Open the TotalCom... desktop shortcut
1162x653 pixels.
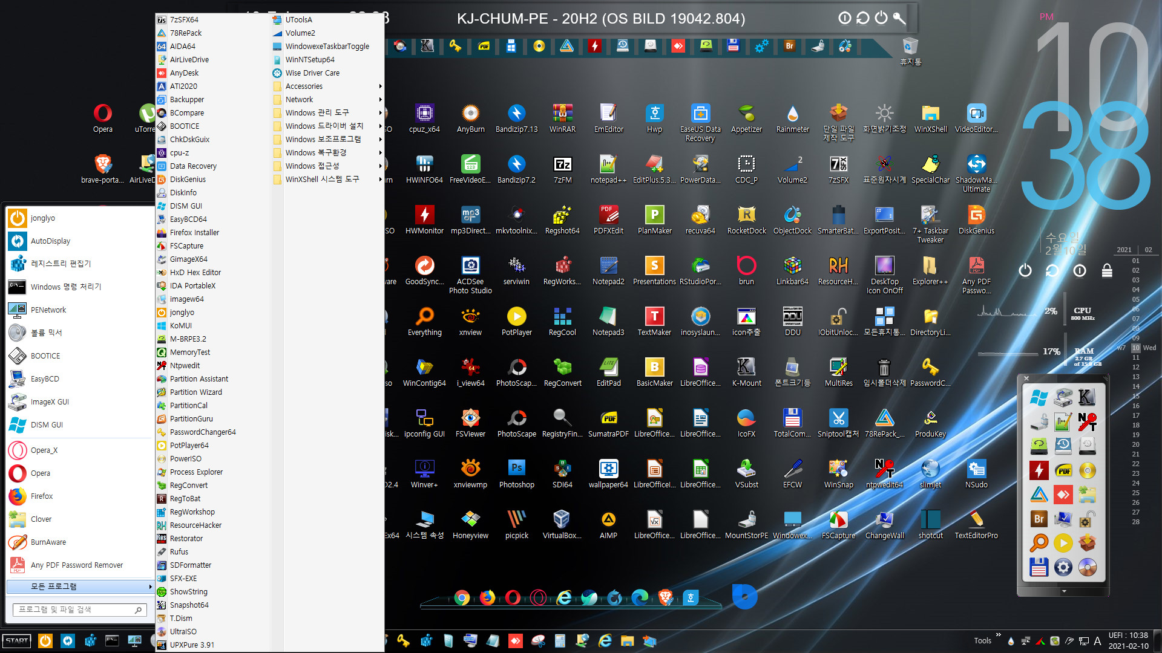792,423
